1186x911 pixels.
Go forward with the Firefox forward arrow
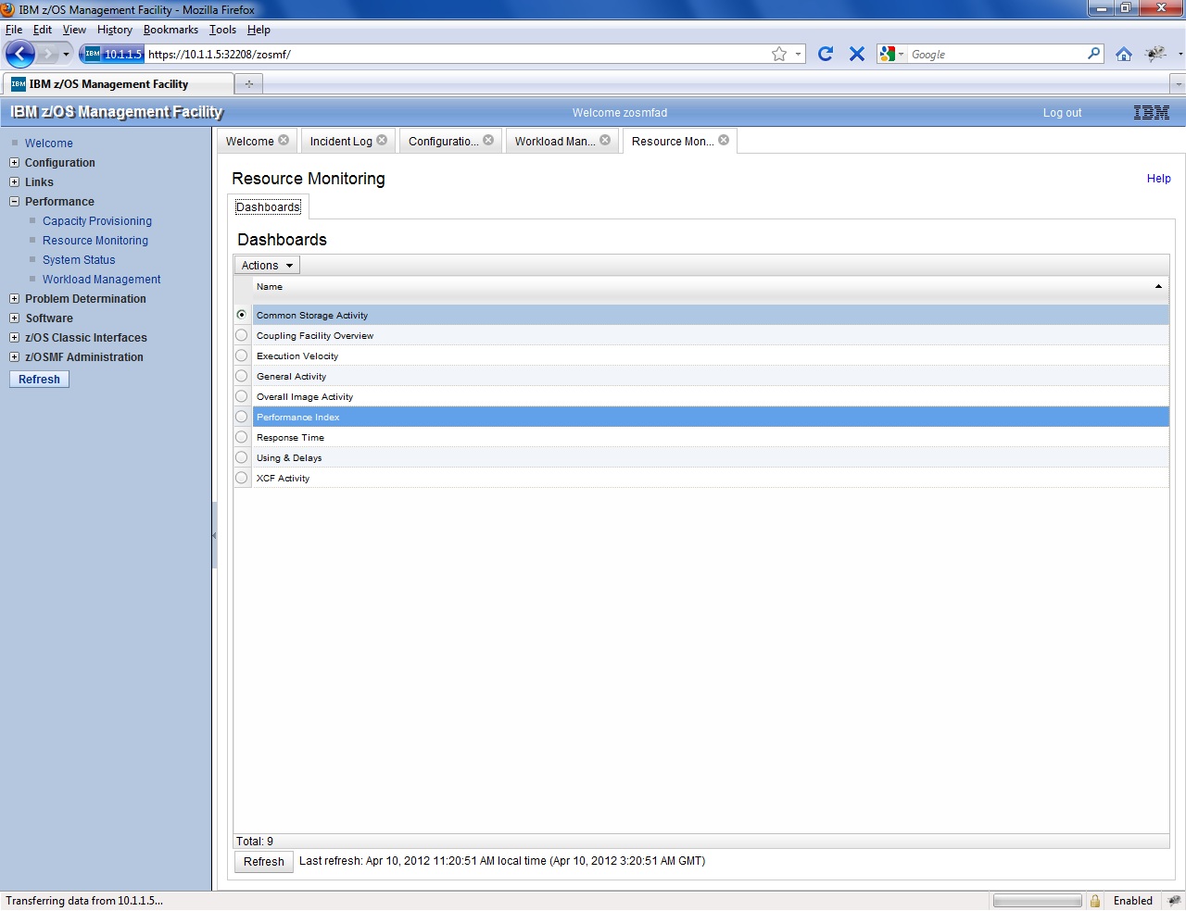coord(47,54)
